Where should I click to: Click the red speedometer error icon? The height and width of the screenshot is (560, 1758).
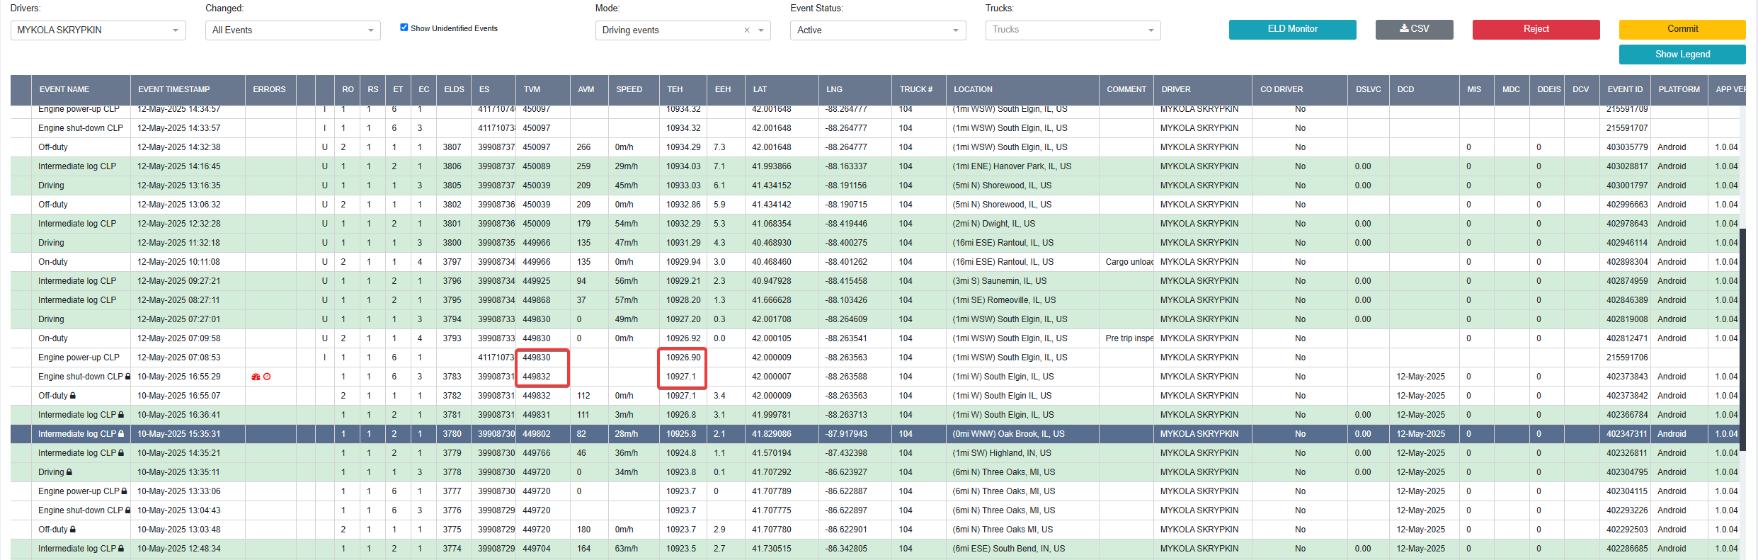coord(256,377)
